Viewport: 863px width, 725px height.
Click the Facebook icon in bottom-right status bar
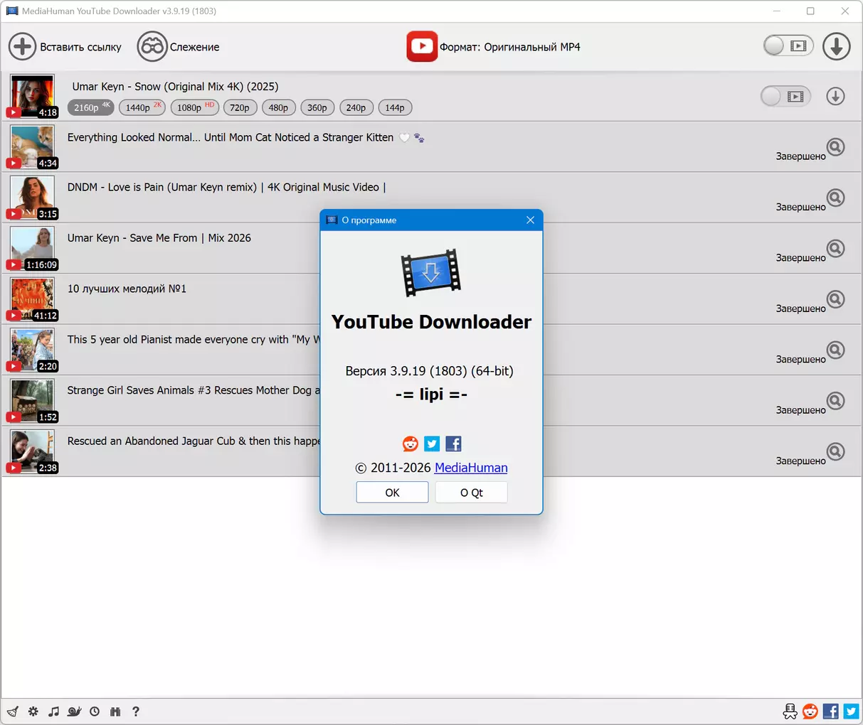[x=830, y=711]
